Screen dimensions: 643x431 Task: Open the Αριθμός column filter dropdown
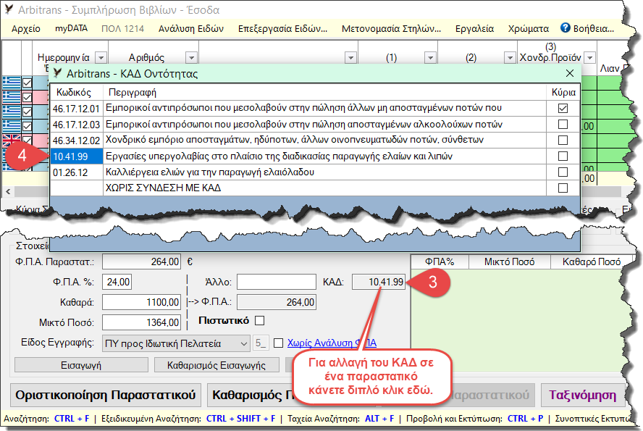(x=191, y=58)
